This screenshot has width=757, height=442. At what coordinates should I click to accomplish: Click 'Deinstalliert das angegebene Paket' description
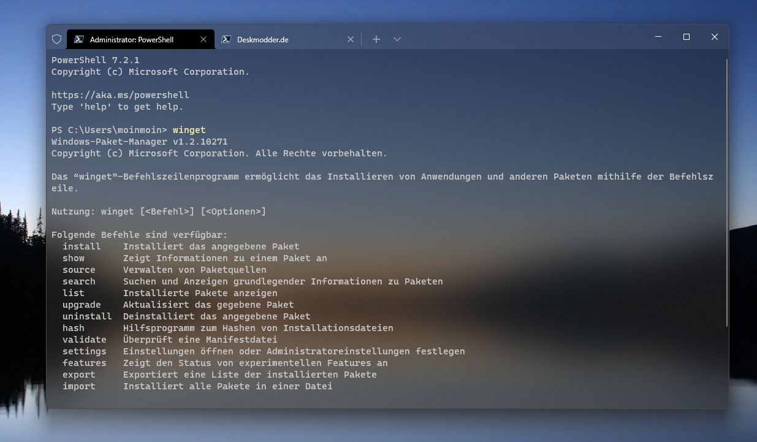point(217,317)
